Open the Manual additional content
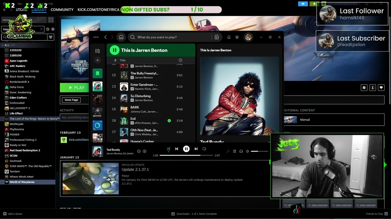This screenshot has width=391, height=219. 334,120
